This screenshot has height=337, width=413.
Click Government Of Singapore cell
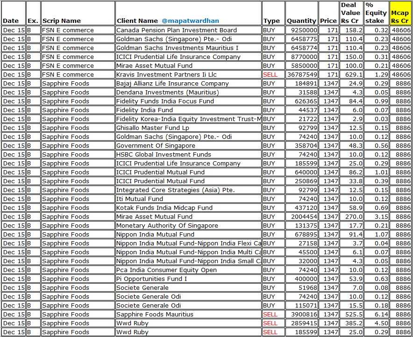coord(188,145)
